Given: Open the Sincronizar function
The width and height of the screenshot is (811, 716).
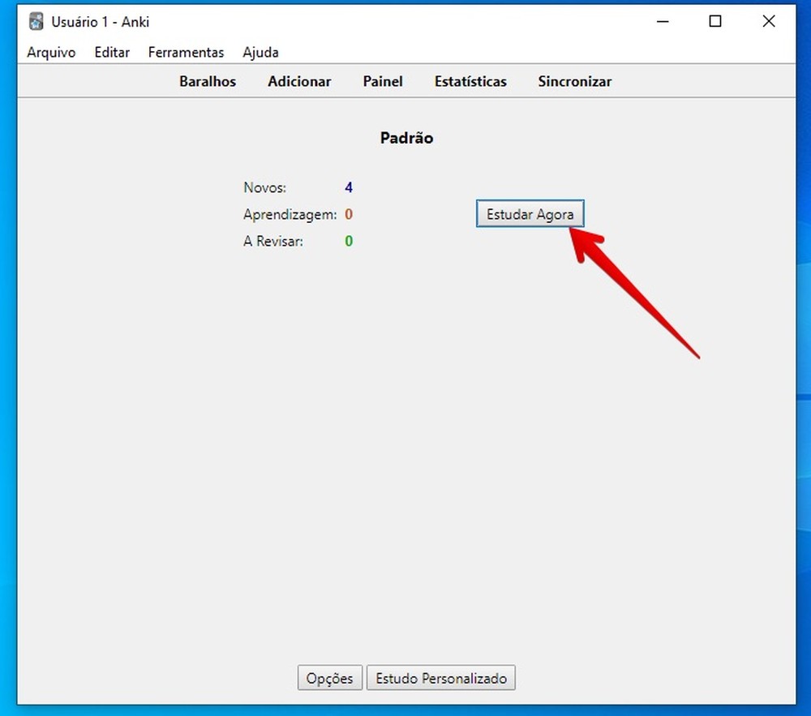Looking at the screenshot, I should [x=574, y=81].
